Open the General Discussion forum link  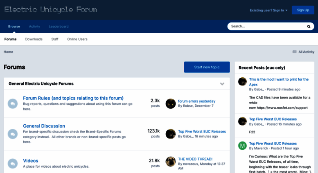pos(44,126)
